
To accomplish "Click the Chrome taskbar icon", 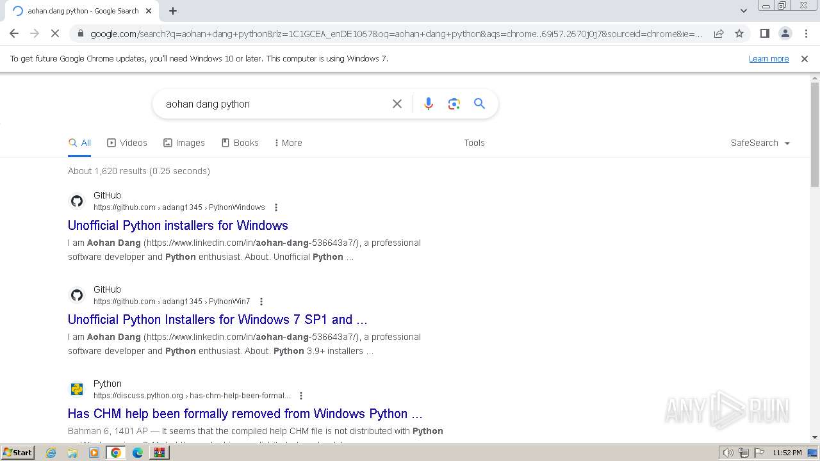I will pyautogui.click(x=116, y=453).
